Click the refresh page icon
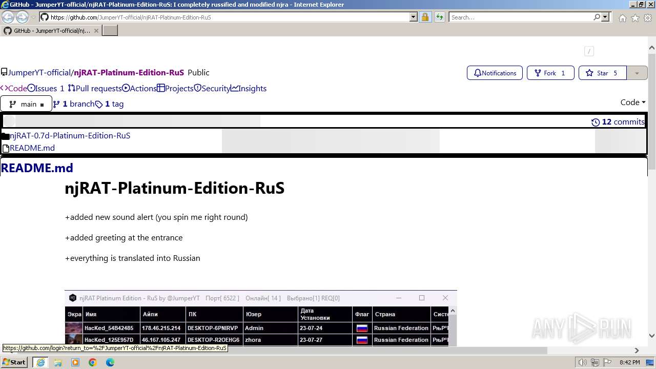The width and height of the screenshot is (656, 369). (x=440, y=17)
